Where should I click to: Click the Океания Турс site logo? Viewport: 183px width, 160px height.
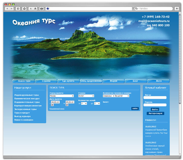pyautogui.click(x=34, y=22)
